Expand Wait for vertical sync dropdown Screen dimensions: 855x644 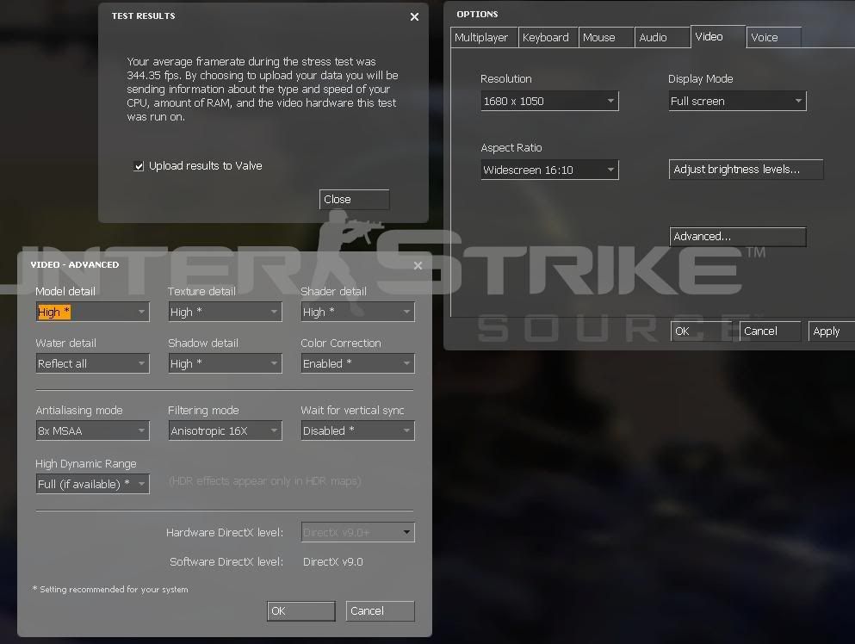coord(357,430)
